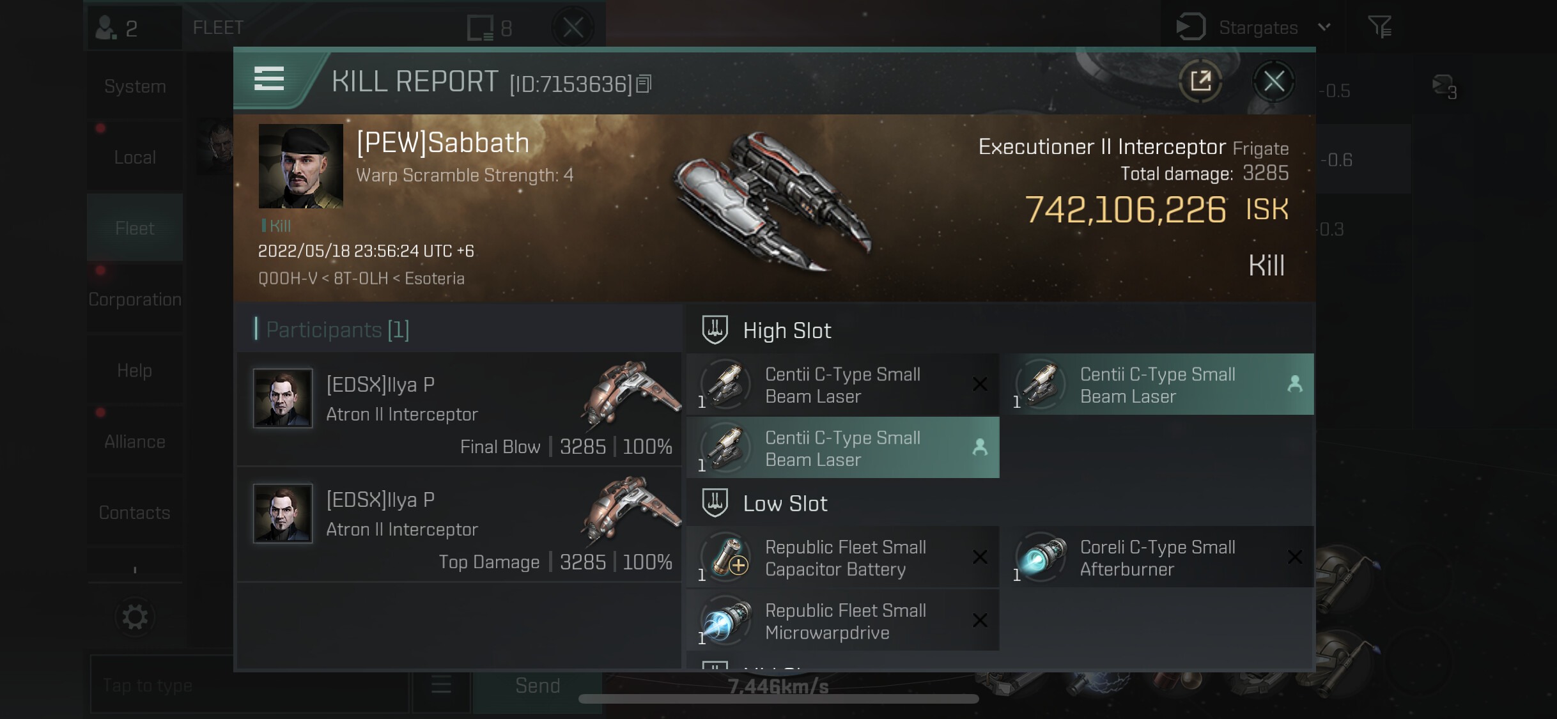Switch to the Local chat tab
Image resolution: width=1557 pixels, height=719 pixels.
coord(135,157)
